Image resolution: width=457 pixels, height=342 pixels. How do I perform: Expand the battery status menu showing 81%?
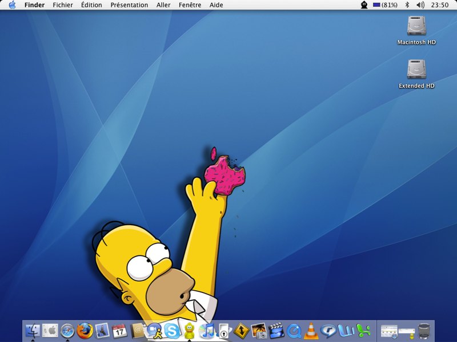point(385,5)
